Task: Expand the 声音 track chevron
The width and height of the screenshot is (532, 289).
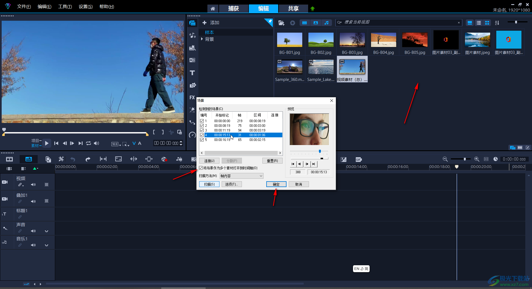Action: [47, 231]
